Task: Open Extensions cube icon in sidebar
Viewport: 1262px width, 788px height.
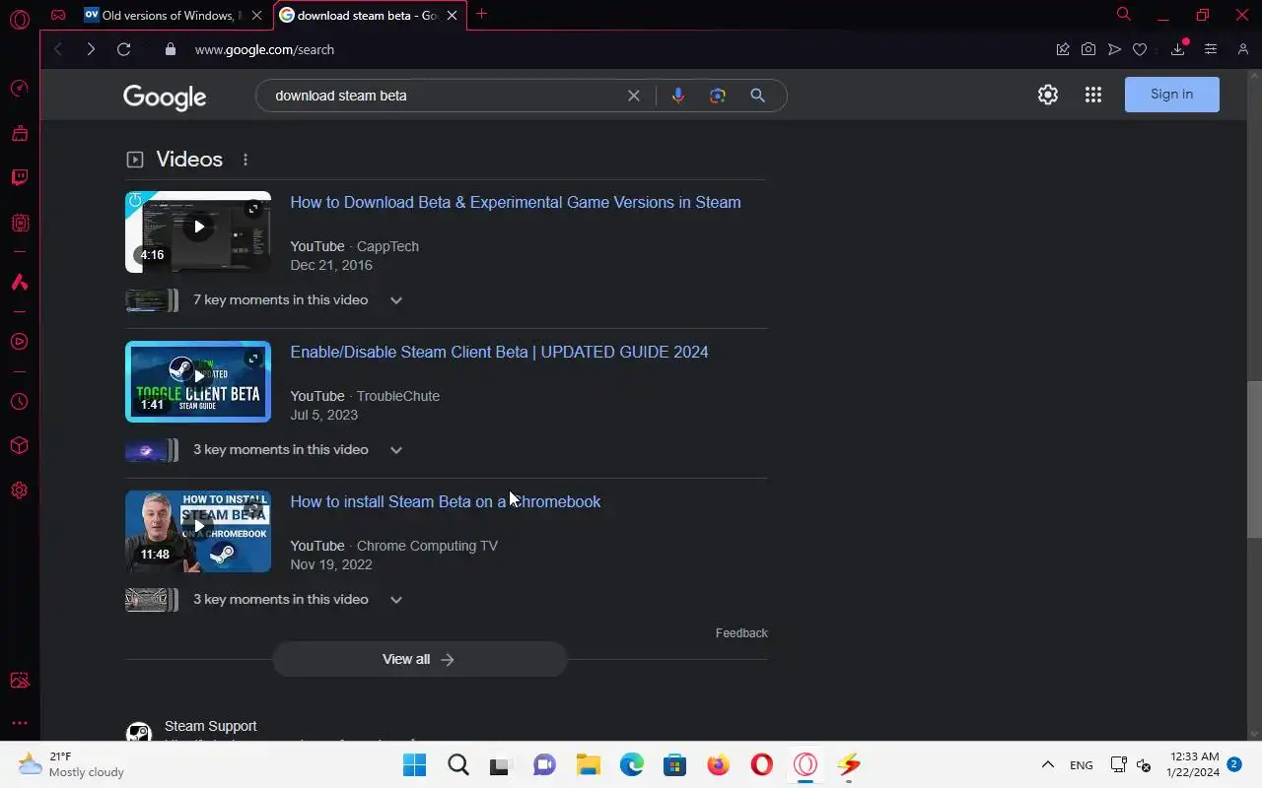Action: coord(20,446)
